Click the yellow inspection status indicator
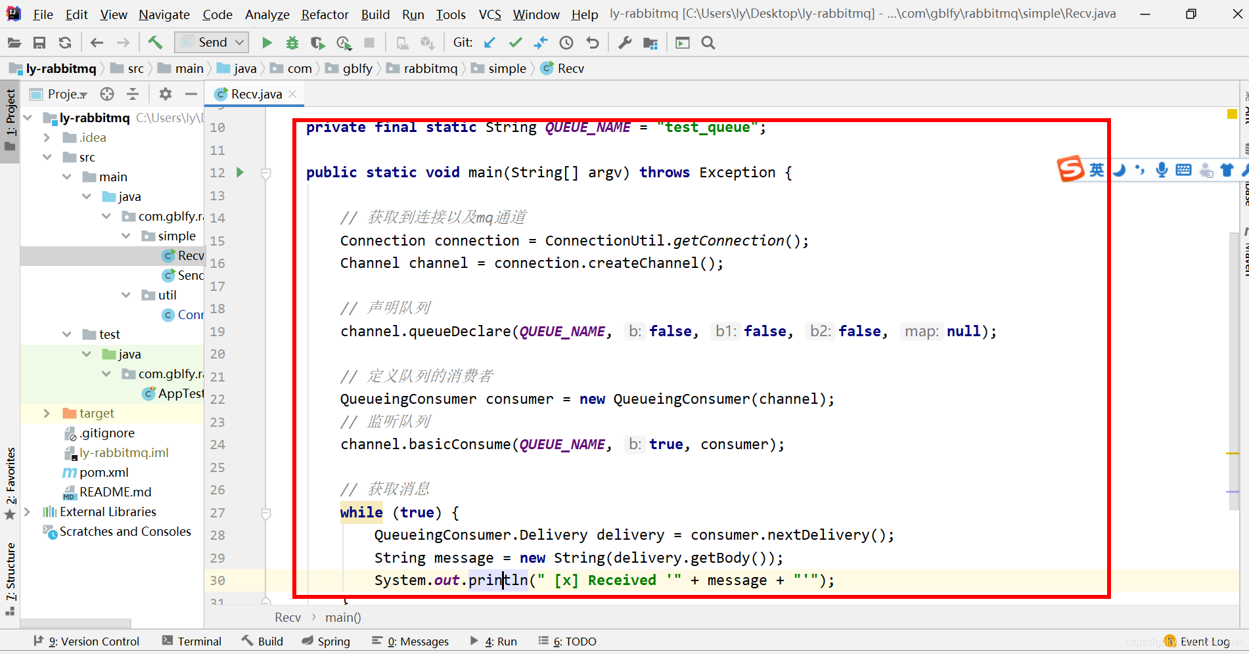 [x=1232, y=114]
